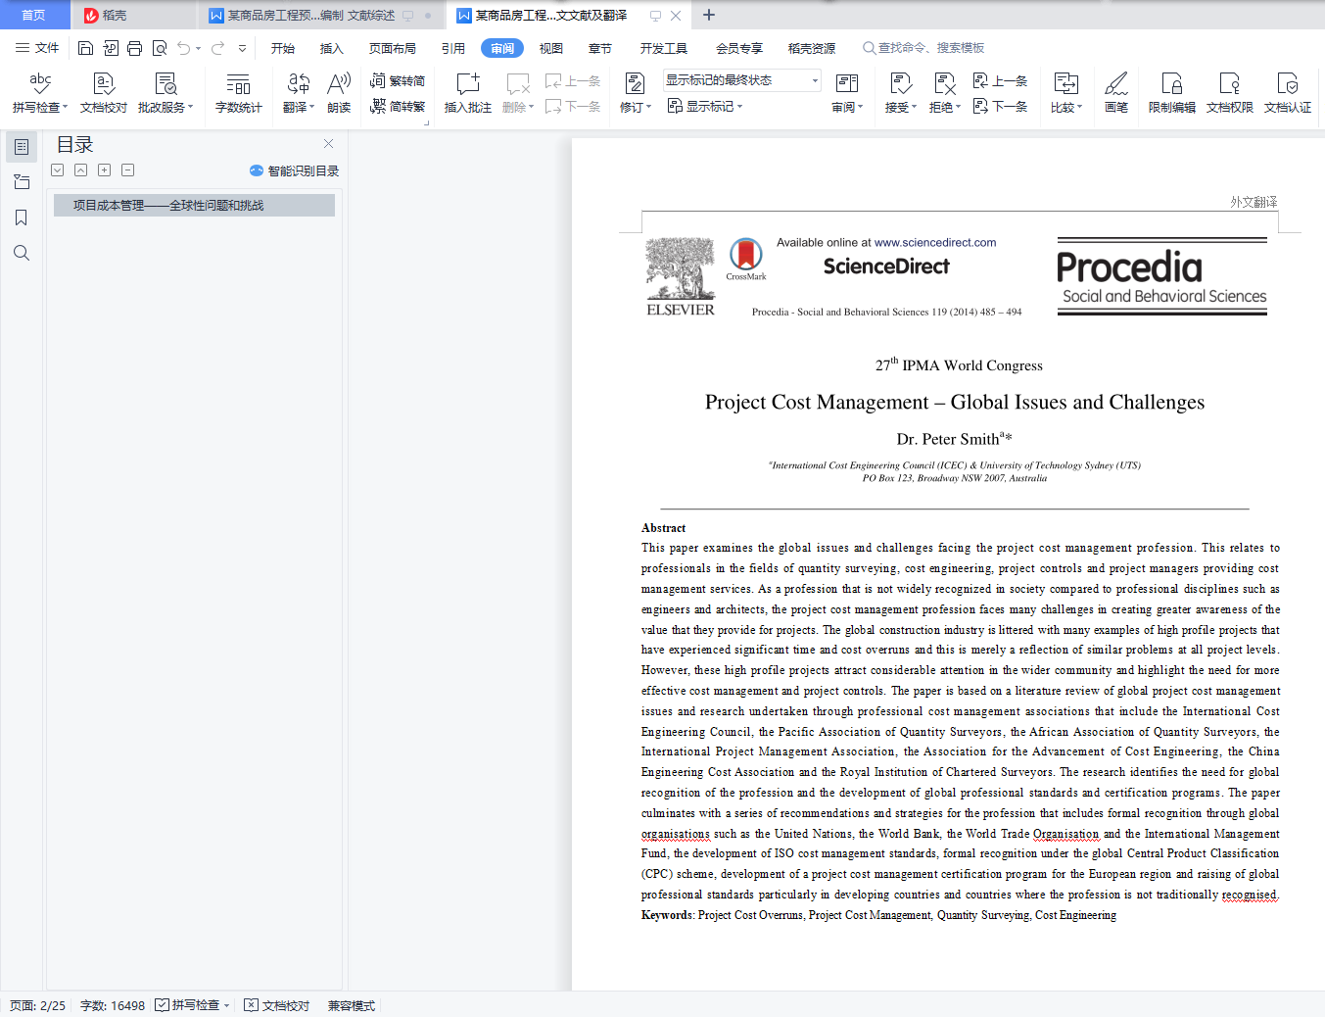1325x1017 pixels.
Task: Go to previous change 上一条 beside 拒绝
Action: 1000,80
